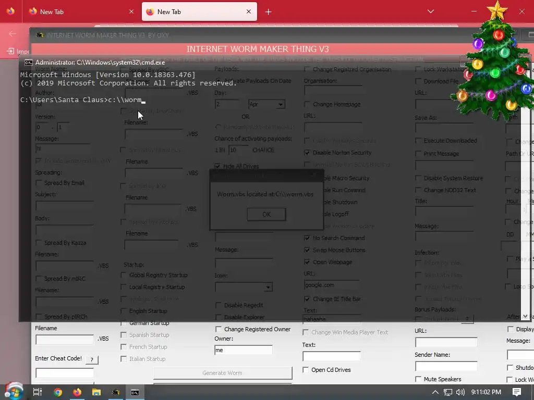The height and width of the screenshot is (400, 534).
Task: Close the active second New Tab in Firefox
Action: (249, 11)
